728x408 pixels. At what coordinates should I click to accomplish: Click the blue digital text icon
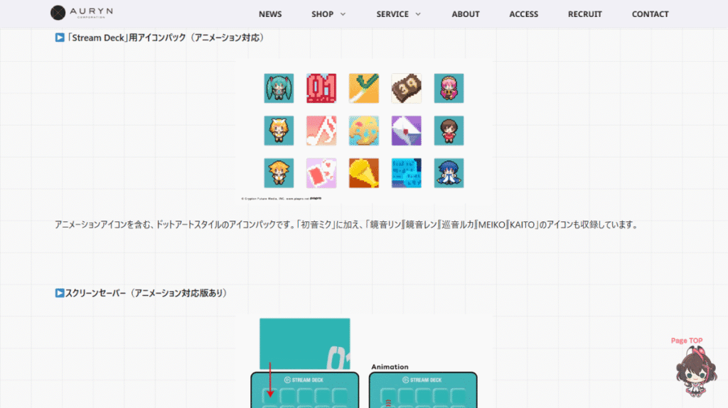click(x=406, y=173)
